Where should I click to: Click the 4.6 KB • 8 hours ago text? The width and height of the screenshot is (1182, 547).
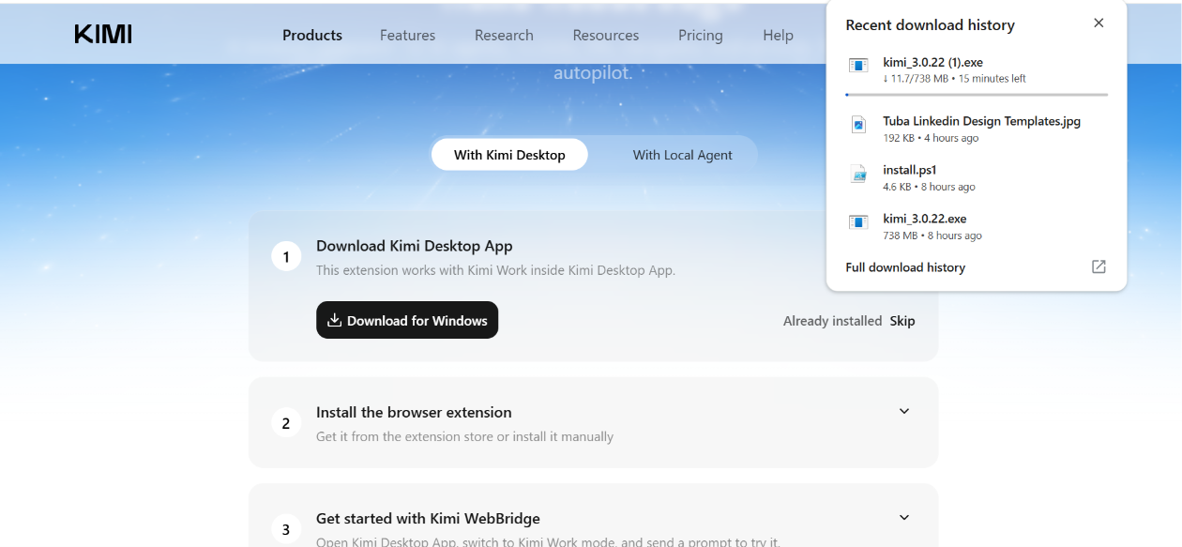coord(929,187)
